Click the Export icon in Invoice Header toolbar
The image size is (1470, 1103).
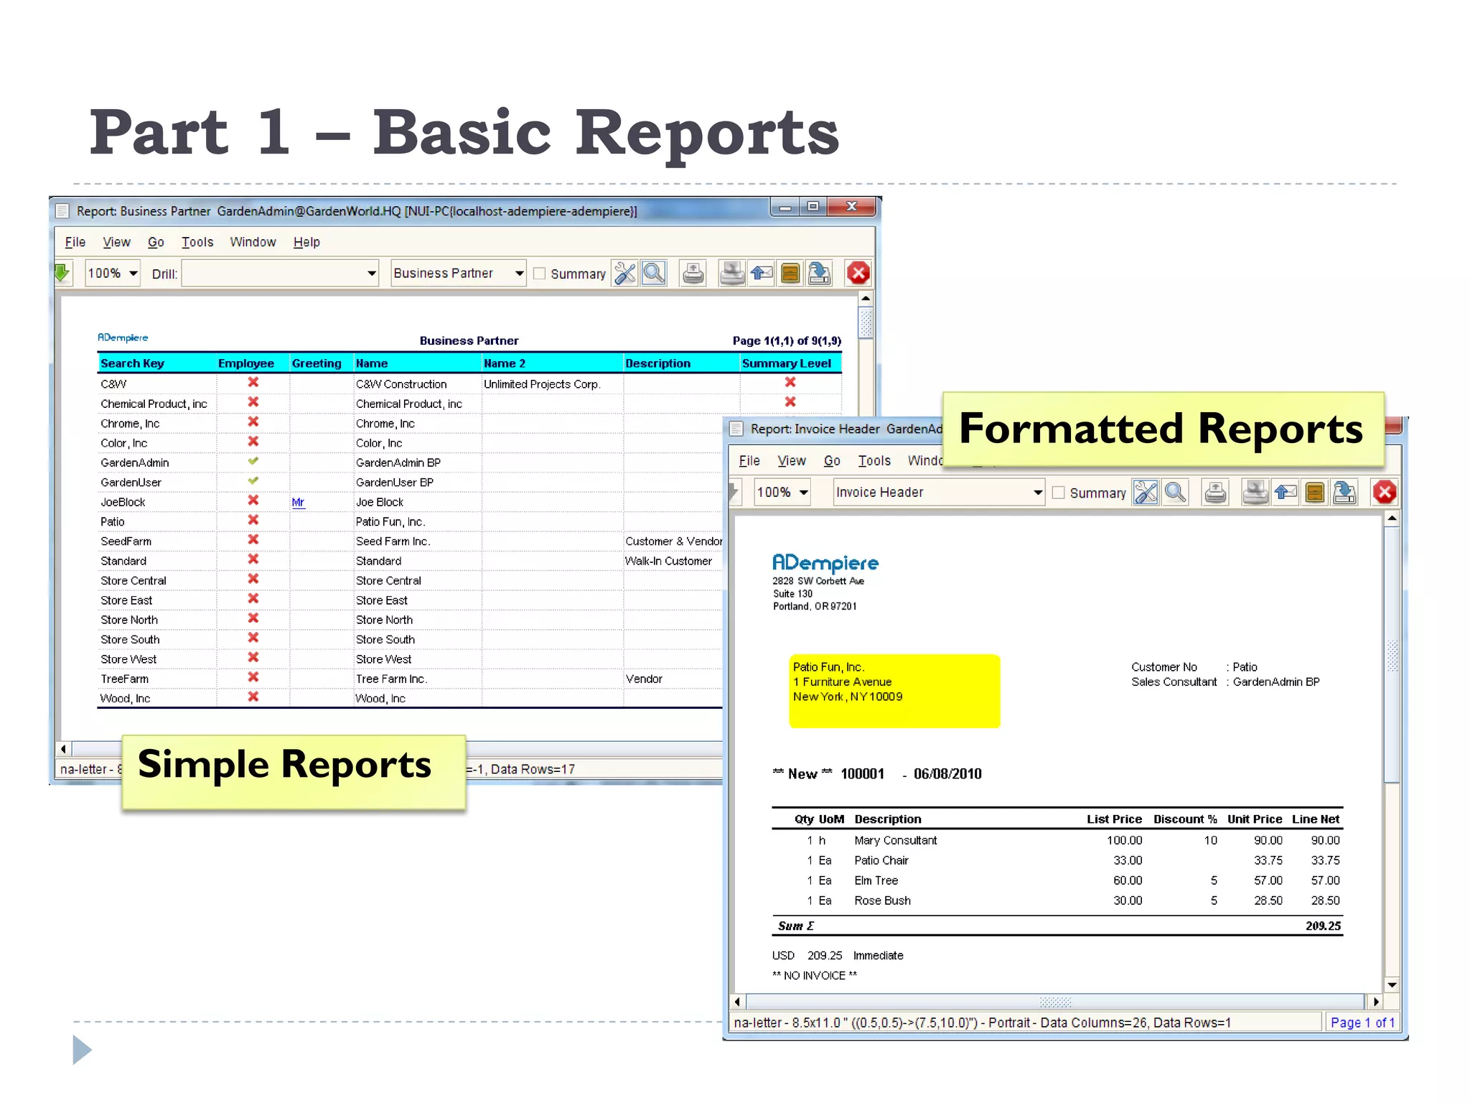[1344, 492]
